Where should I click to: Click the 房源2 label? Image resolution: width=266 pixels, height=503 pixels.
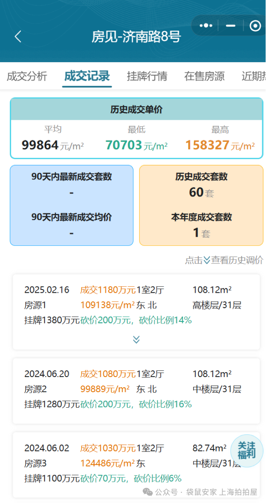pyautogui.click(x=36, y=389)
